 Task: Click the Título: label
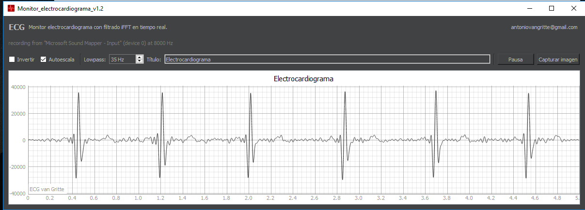154,60
